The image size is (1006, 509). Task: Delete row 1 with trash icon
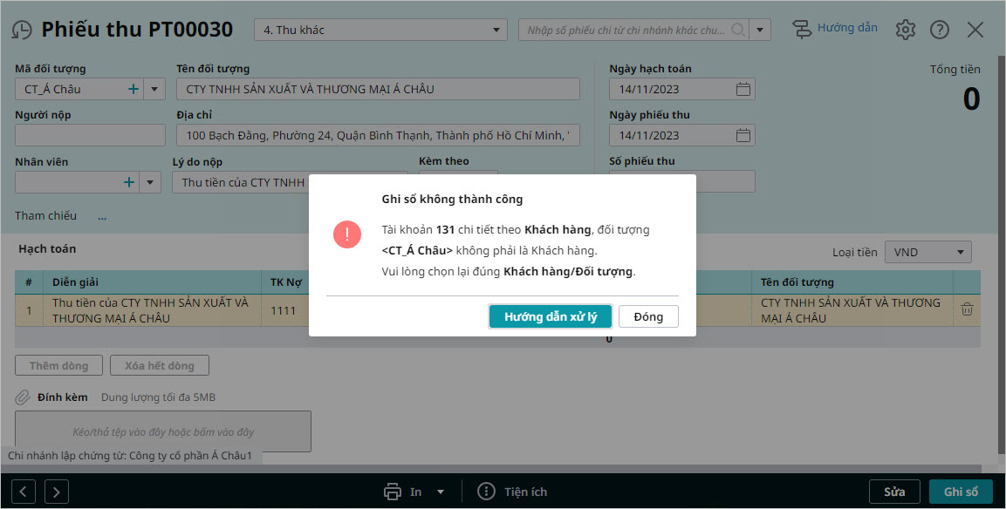point(967,309)
